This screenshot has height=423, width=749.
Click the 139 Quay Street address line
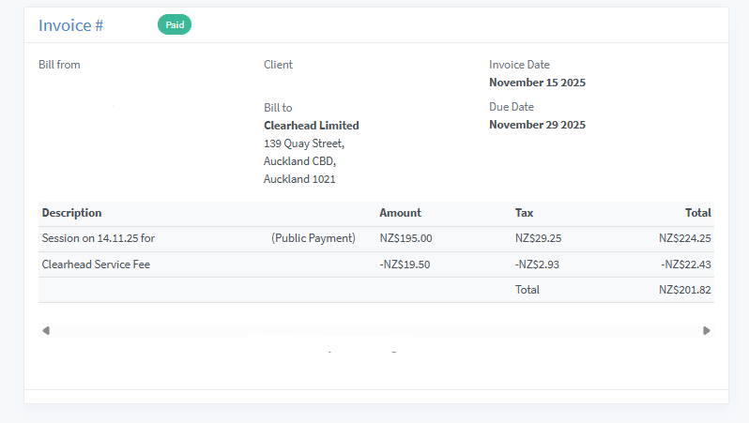pos(304,144)
